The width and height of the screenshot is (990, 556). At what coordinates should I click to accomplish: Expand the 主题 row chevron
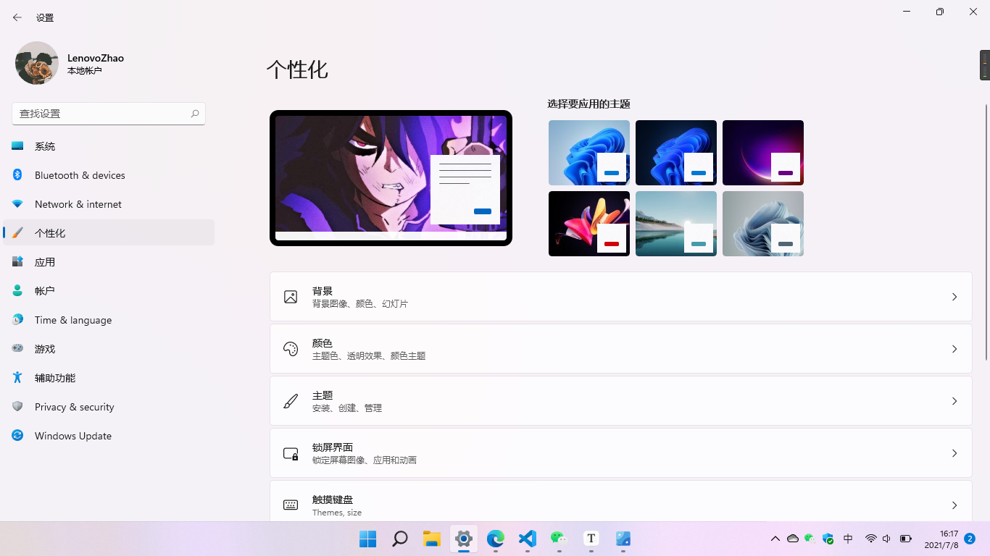[x=954, y=401]
